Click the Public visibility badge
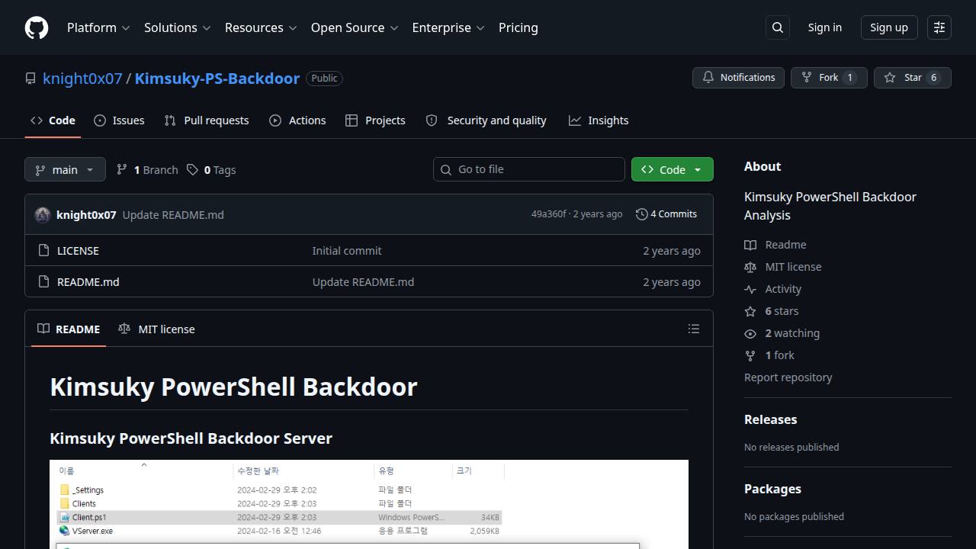Screen dimensions: 976x549 tap(324, 79)
